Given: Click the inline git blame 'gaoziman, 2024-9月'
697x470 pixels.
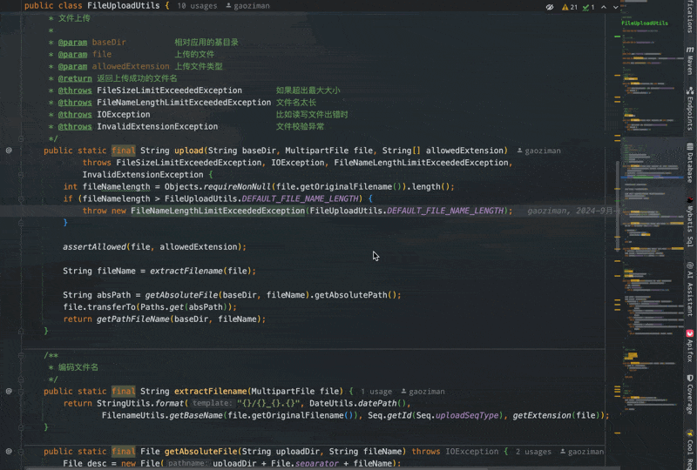Looking at the screenshot, I should pyautogui.click(x=571, y=211).
